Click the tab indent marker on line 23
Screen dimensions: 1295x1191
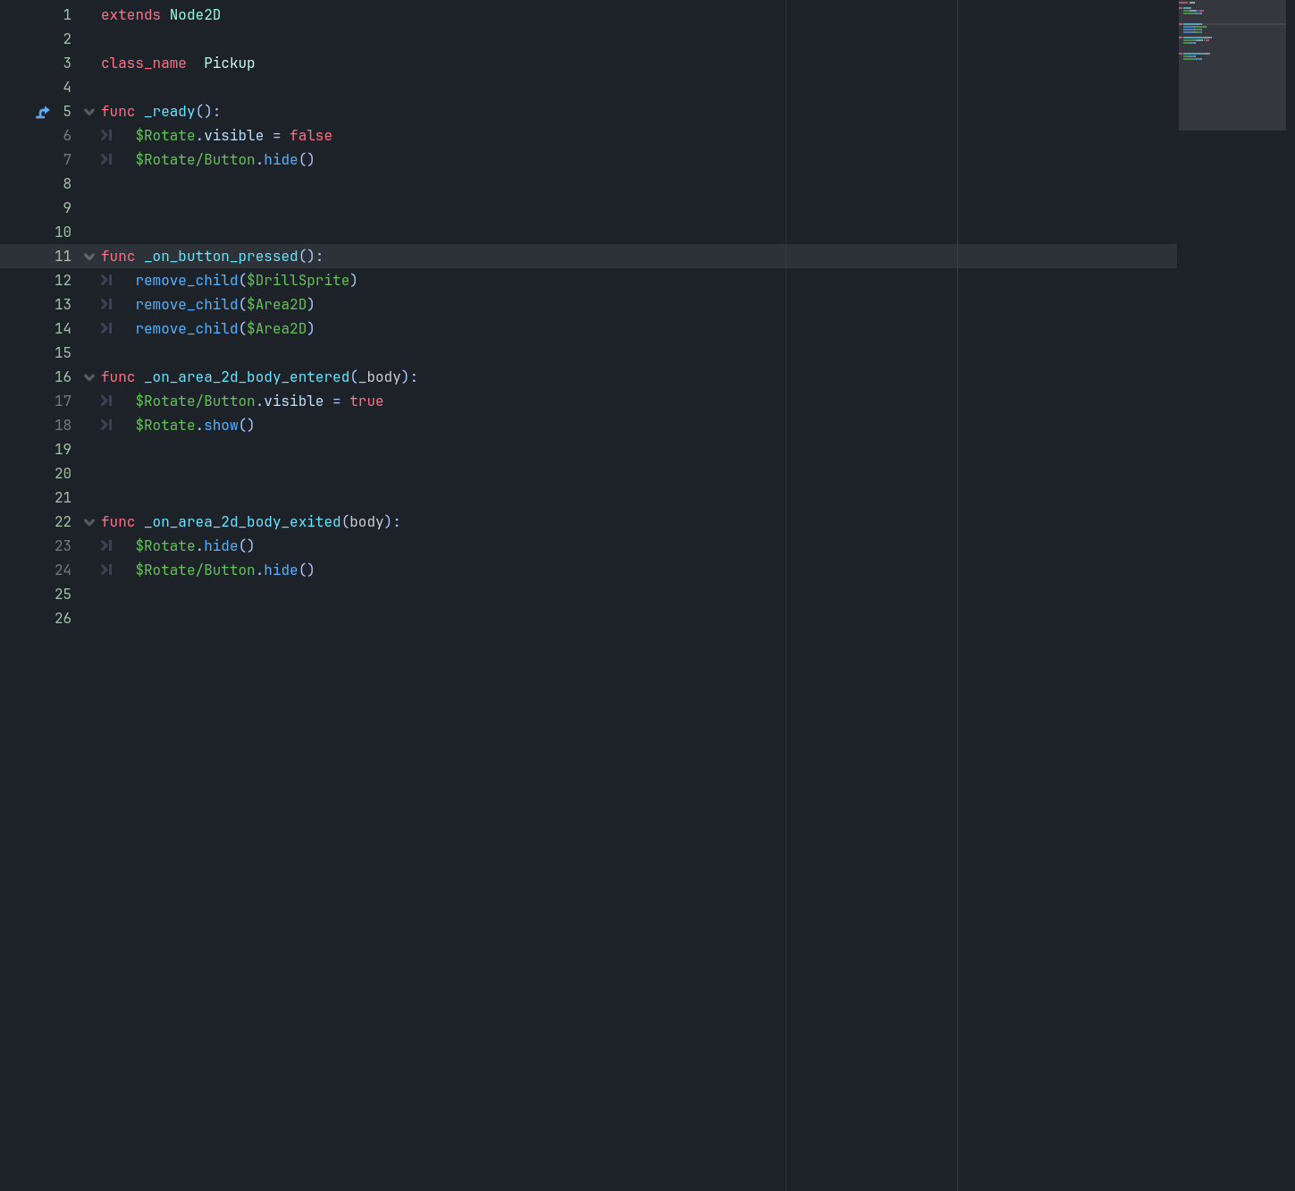pos(106,546)
